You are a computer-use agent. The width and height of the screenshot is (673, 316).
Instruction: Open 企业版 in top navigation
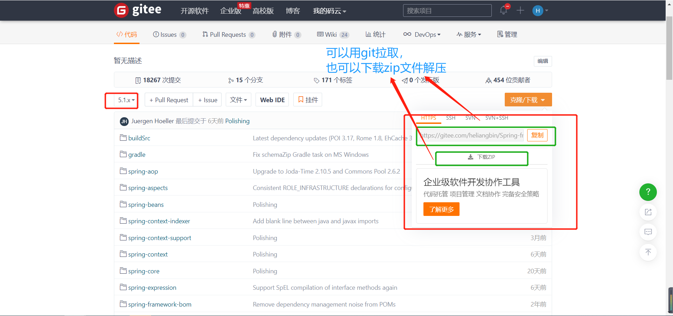pyautogui.click(x=231, y=11)
